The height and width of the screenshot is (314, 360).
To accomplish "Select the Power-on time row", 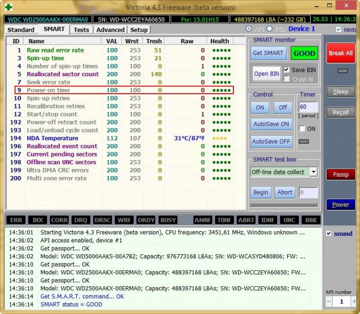I will click(124, 90).
